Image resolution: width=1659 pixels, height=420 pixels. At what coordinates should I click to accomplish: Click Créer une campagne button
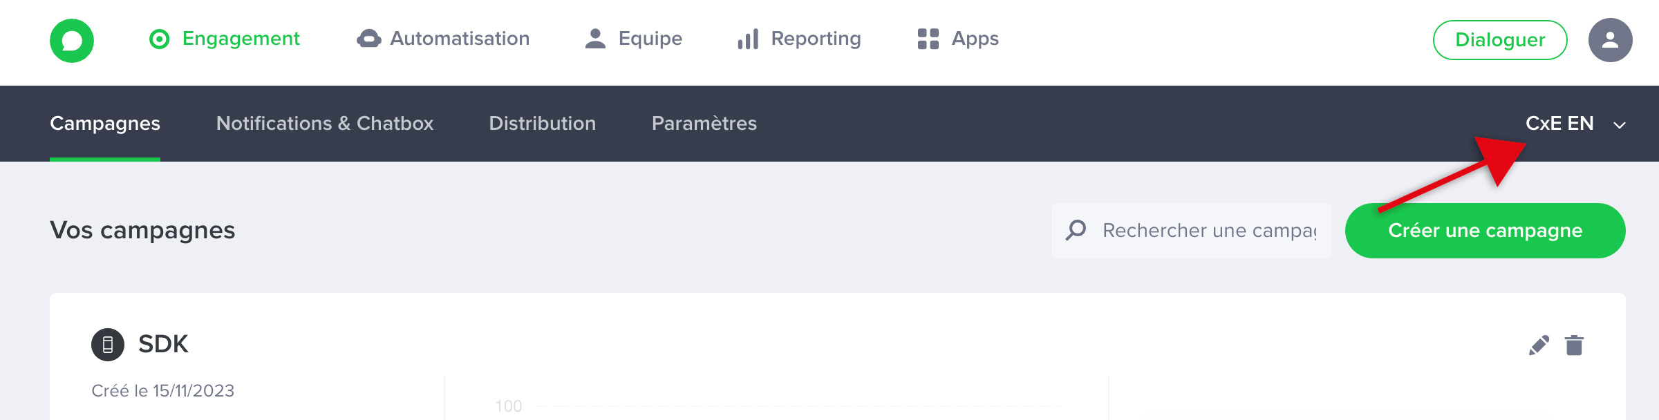[x=1485, y=231]
